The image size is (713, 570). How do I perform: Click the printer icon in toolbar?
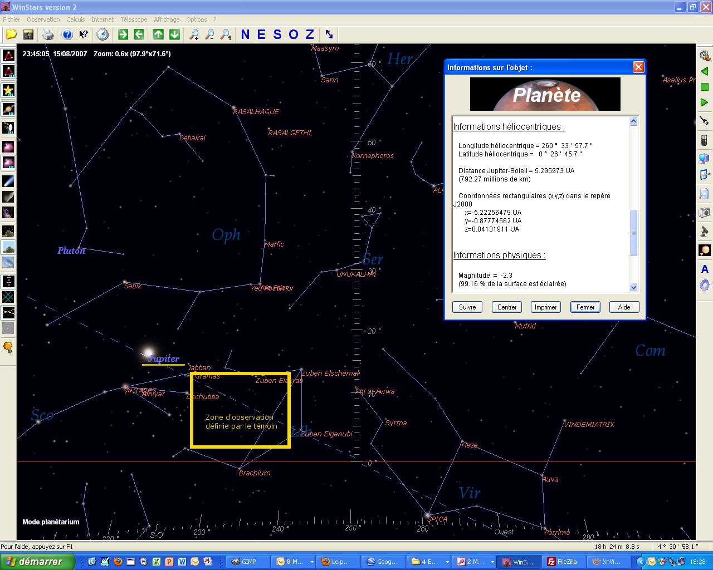tap(48, 35)
